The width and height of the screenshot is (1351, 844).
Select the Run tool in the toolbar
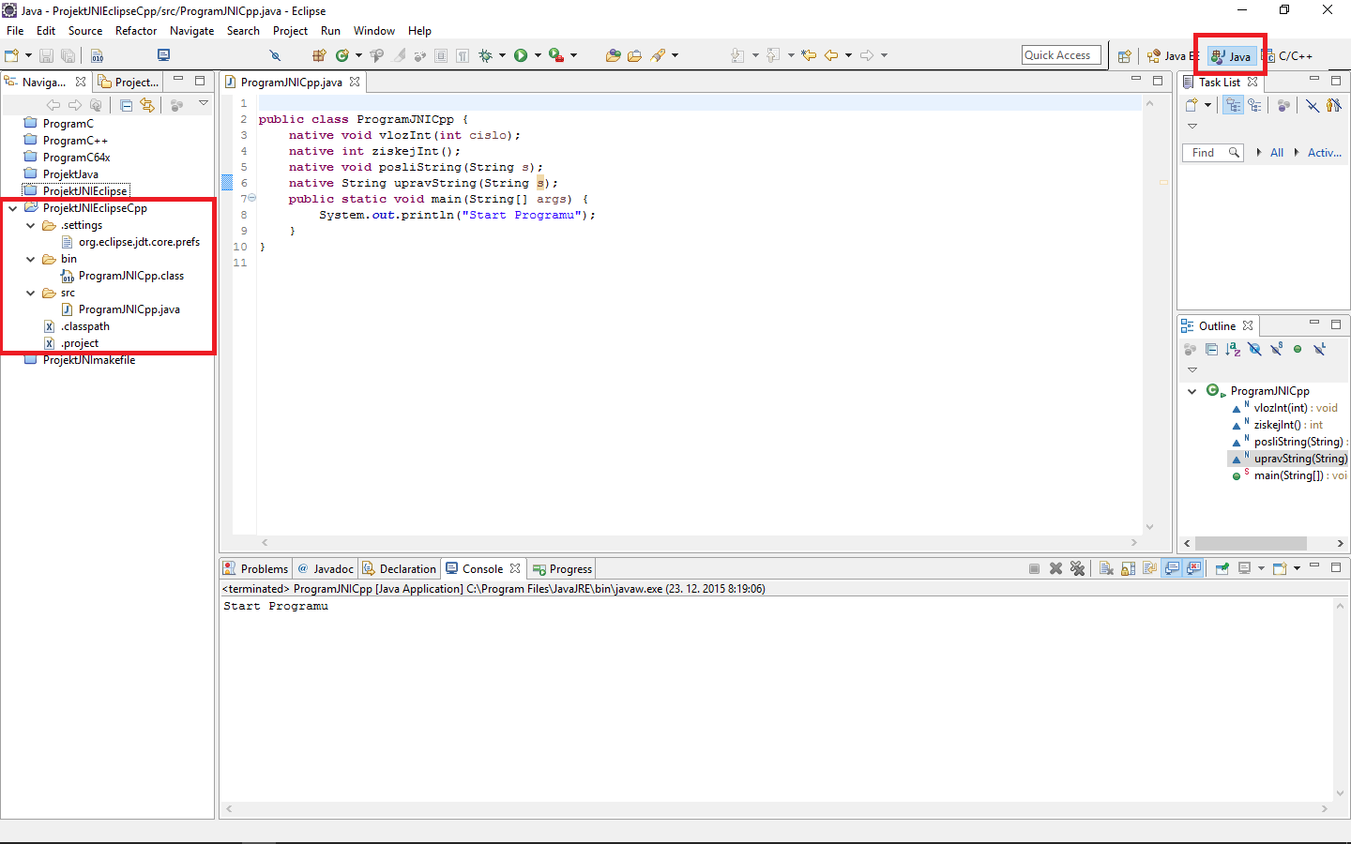[x=522, y=55]
